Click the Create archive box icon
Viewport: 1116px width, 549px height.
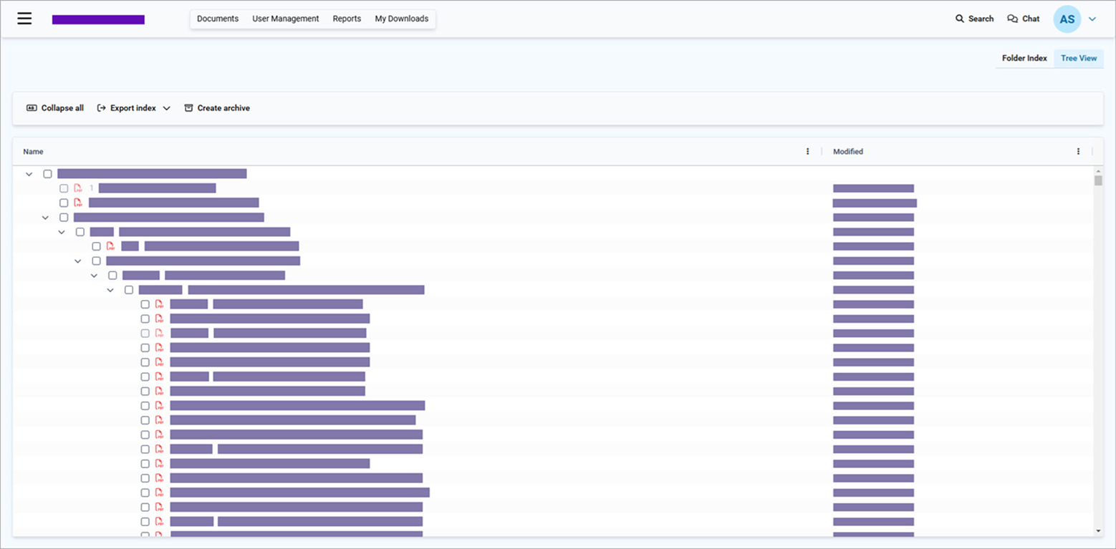pyautogui.click(x=188, y=108)
